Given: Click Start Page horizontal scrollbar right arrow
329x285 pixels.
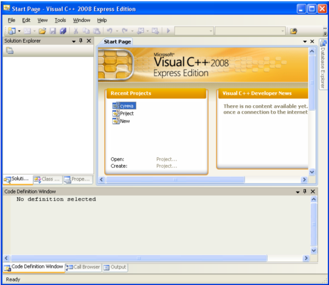Looking at the screenshot, I should point(304,180).
